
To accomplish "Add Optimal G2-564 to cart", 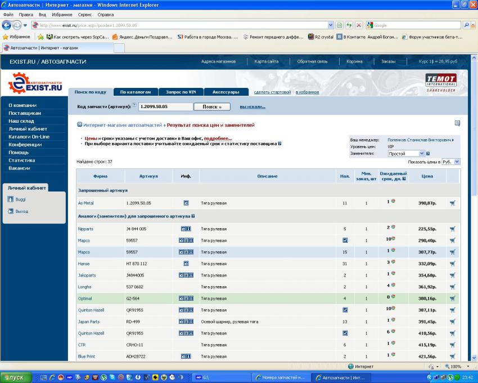I will click(x=452, y=299).
